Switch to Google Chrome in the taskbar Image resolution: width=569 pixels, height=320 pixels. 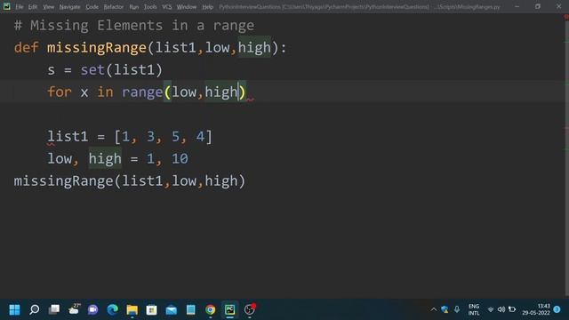click(210, 309)
